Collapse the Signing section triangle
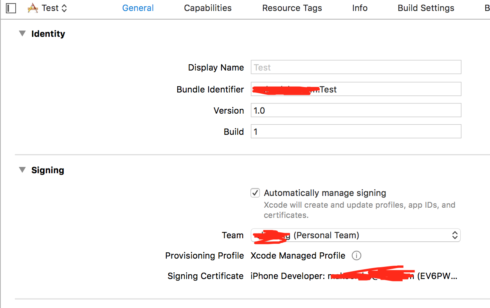 point(22,170)
